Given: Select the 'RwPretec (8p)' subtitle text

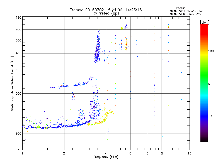Looking at the screenshot, I should pos(106,13).
